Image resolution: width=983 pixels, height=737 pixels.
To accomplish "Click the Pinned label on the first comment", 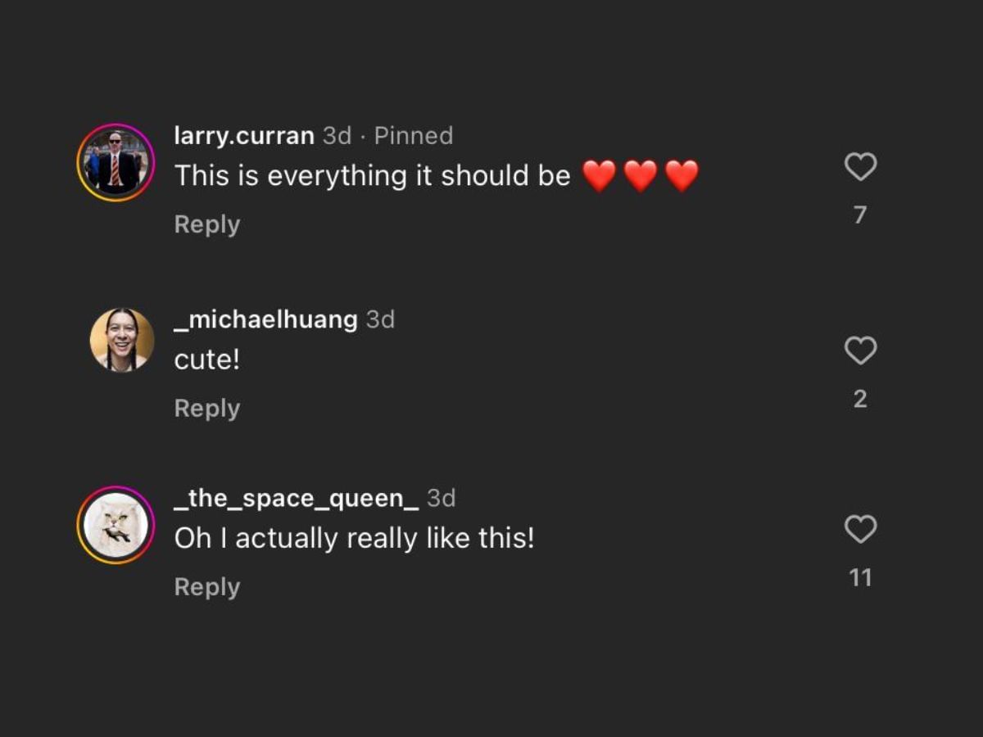I will pos(413,136).
